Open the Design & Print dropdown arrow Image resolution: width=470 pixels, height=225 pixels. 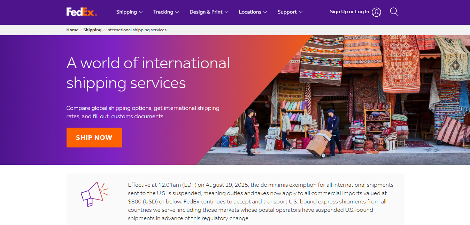point(227,12)
